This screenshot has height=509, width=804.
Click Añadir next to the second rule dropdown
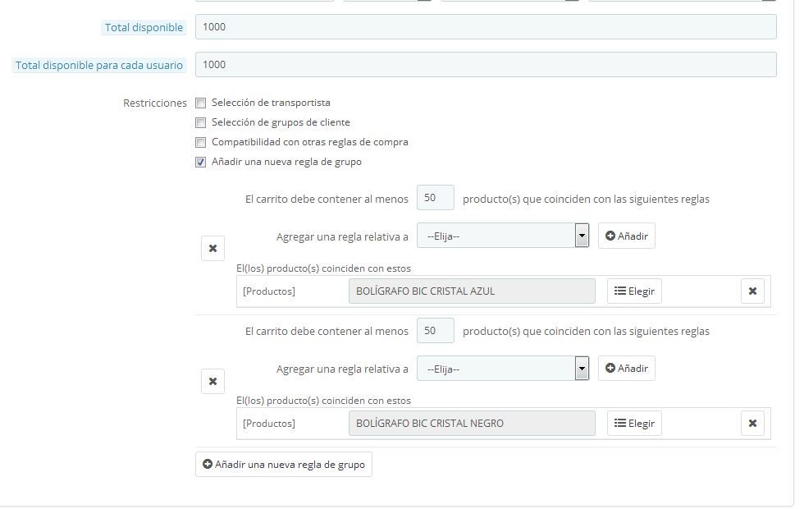(626, 368)
